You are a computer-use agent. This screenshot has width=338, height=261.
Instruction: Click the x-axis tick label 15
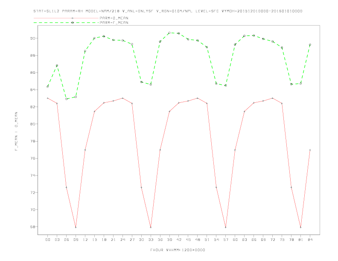(94, 240)
